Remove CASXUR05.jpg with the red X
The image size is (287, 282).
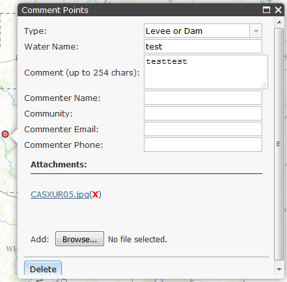pos(95,195)
